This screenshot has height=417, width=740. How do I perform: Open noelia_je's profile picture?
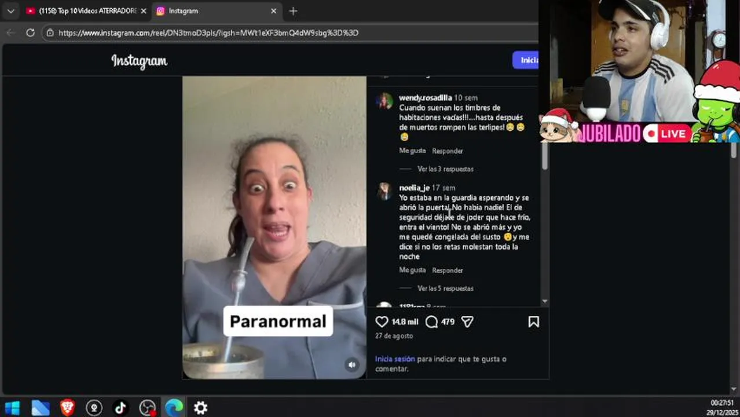[x=384, y=192]
